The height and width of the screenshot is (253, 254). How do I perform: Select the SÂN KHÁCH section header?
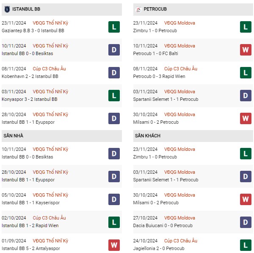193,136
